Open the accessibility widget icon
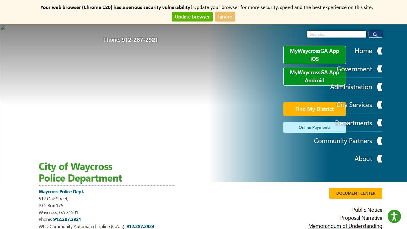The width and height of the screenshot is (407, 229). pos(394,216)
